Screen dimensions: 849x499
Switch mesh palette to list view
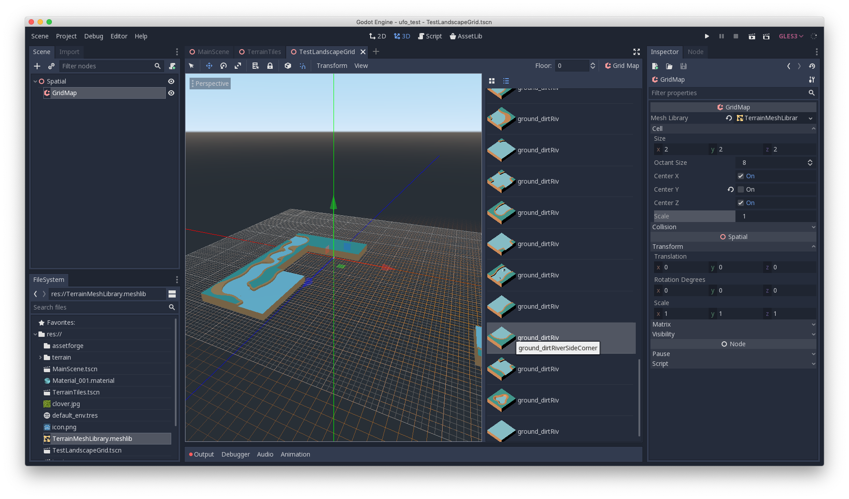pos(506,81)
